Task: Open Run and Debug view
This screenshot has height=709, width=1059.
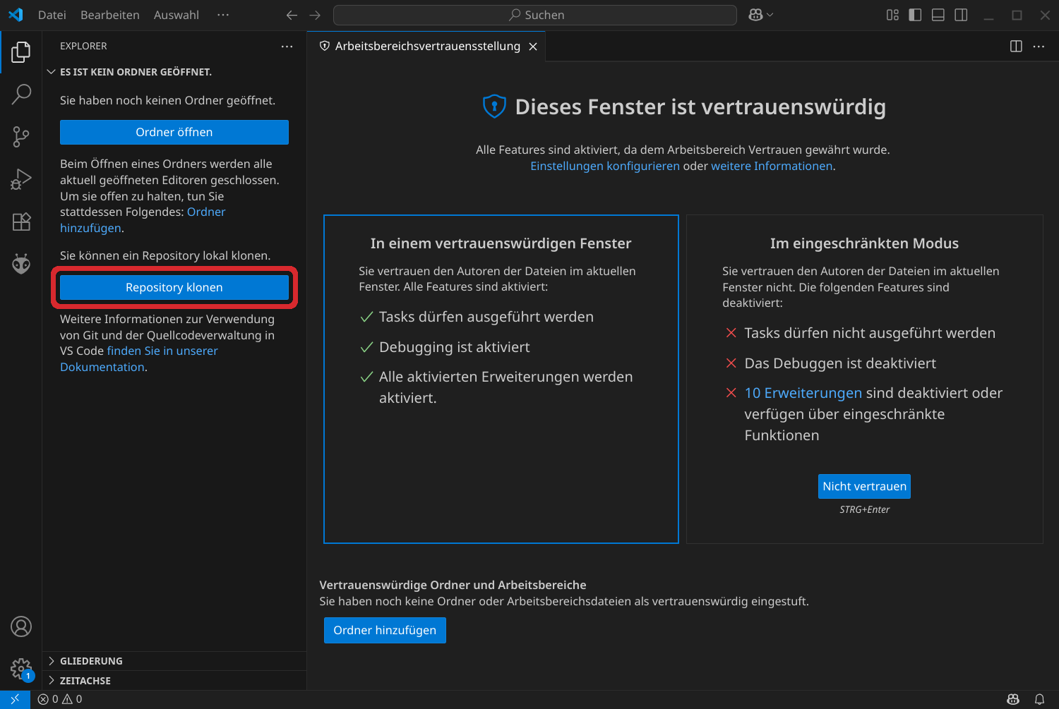Action: click(x=21, y=179)
